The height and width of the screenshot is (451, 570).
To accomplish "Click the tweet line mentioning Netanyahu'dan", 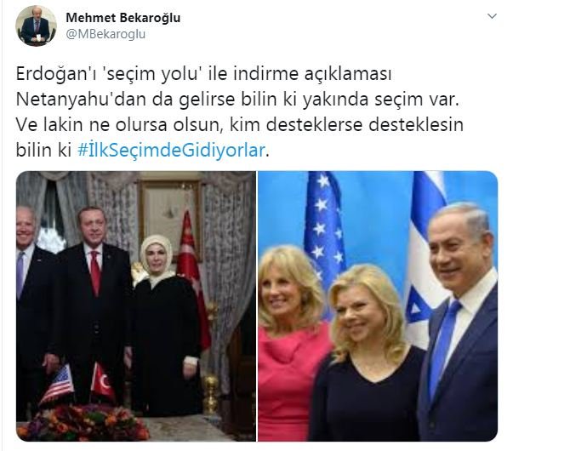I will 237,100.
